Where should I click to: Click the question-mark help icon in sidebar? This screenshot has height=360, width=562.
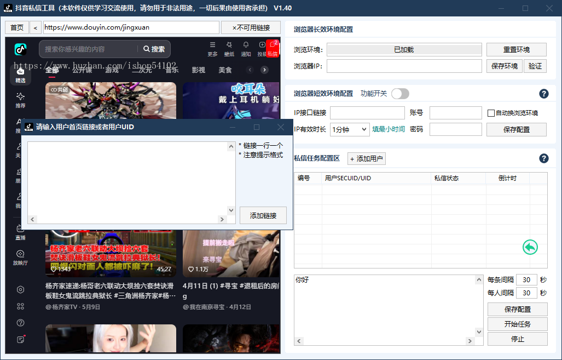click(20, 323)
